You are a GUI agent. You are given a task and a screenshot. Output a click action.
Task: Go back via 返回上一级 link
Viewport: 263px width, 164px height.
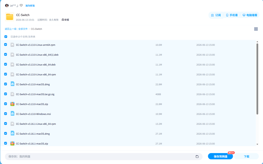[11, 29]
